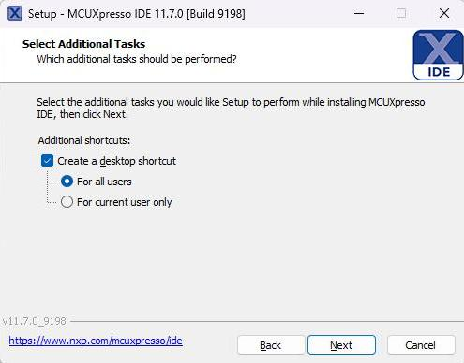Open the nxp.com mcuxpresso/ide link
This screenshot has width=464, height=363.
pos(96,341)
